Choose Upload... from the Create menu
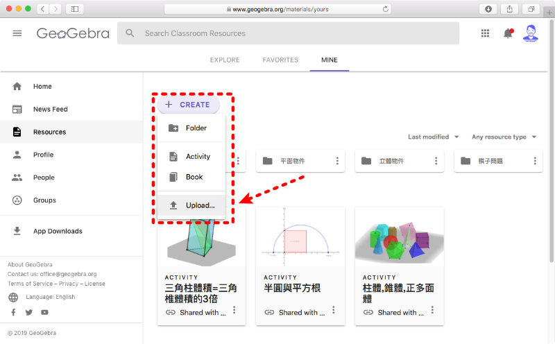555x344 pixels. click(x=191, y=205)
